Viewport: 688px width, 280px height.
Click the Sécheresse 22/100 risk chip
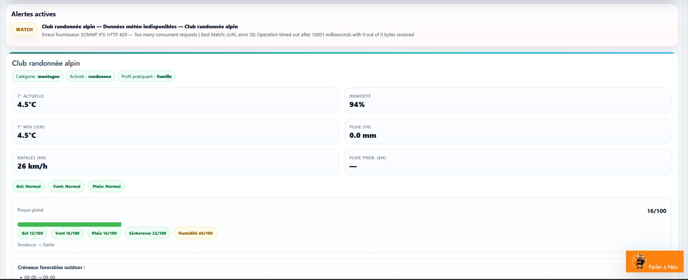[x=147, y=233]
